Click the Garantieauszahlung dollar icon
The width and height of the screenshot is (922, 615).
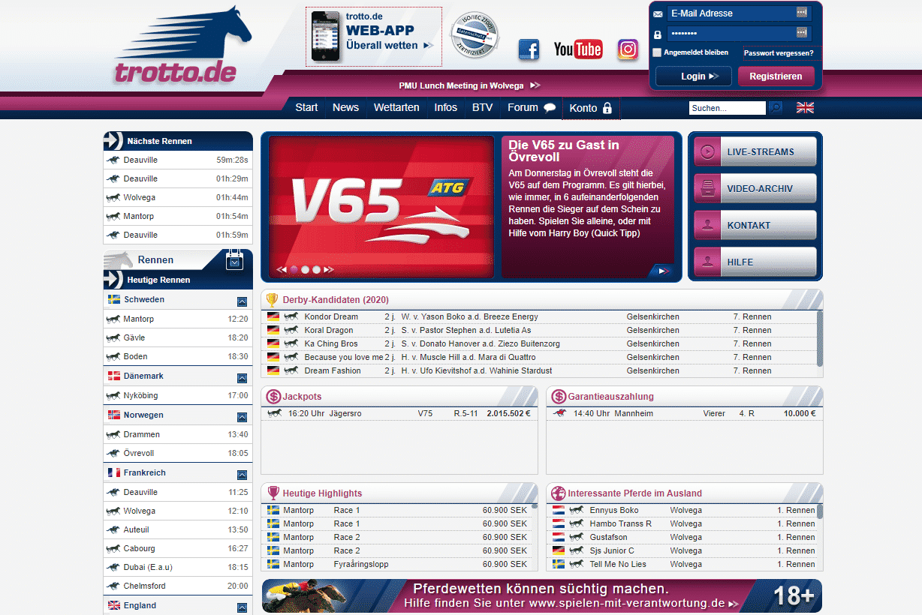point(559,396)
